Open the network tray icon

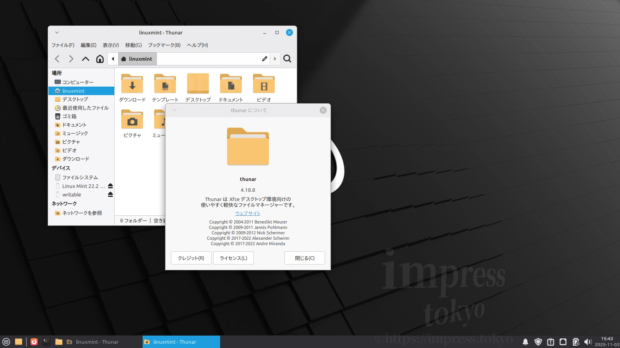(x=563, y=342)
